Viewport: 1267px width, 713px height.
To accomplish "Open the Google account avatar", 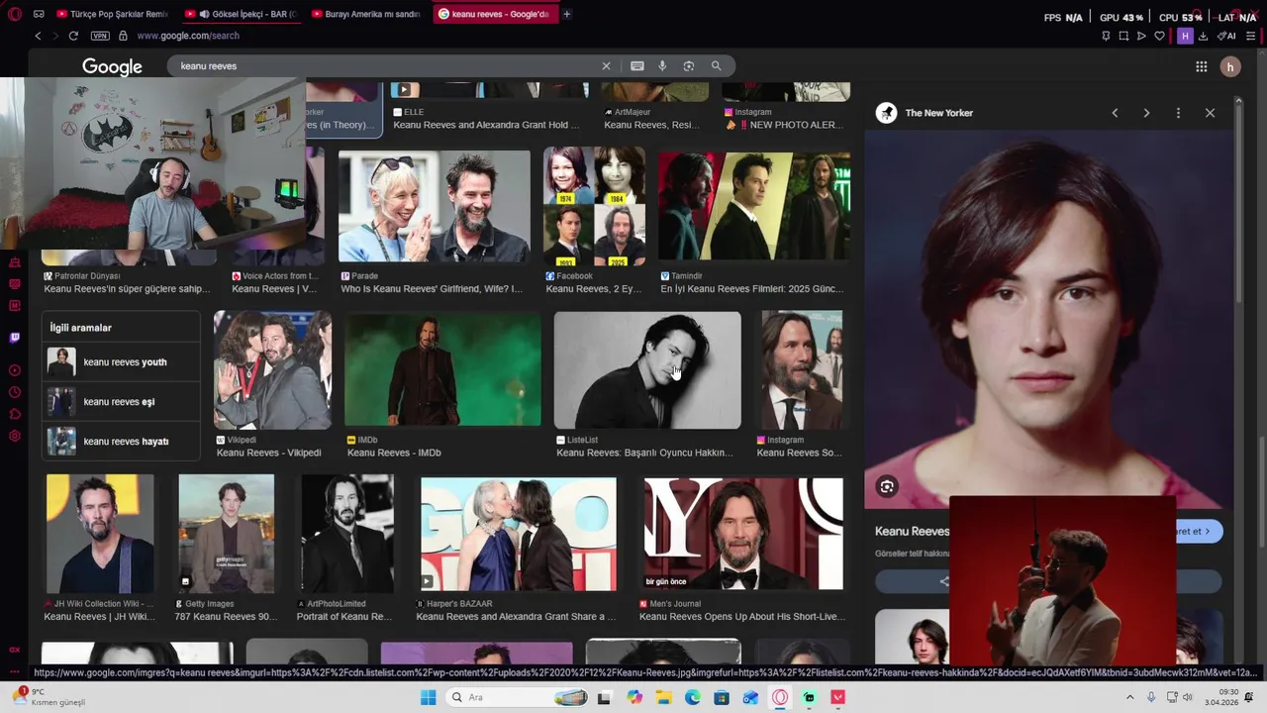I will pyautogui.click(x=1230, y=66).
